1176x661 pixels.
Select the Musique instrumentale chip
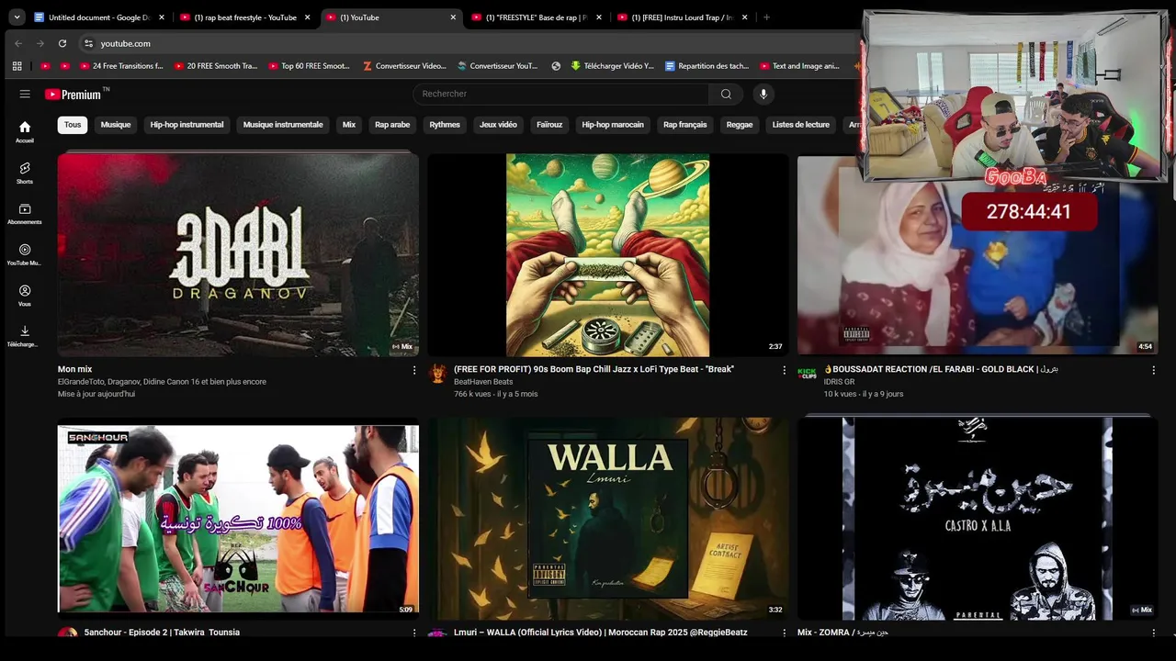point(283,125)
